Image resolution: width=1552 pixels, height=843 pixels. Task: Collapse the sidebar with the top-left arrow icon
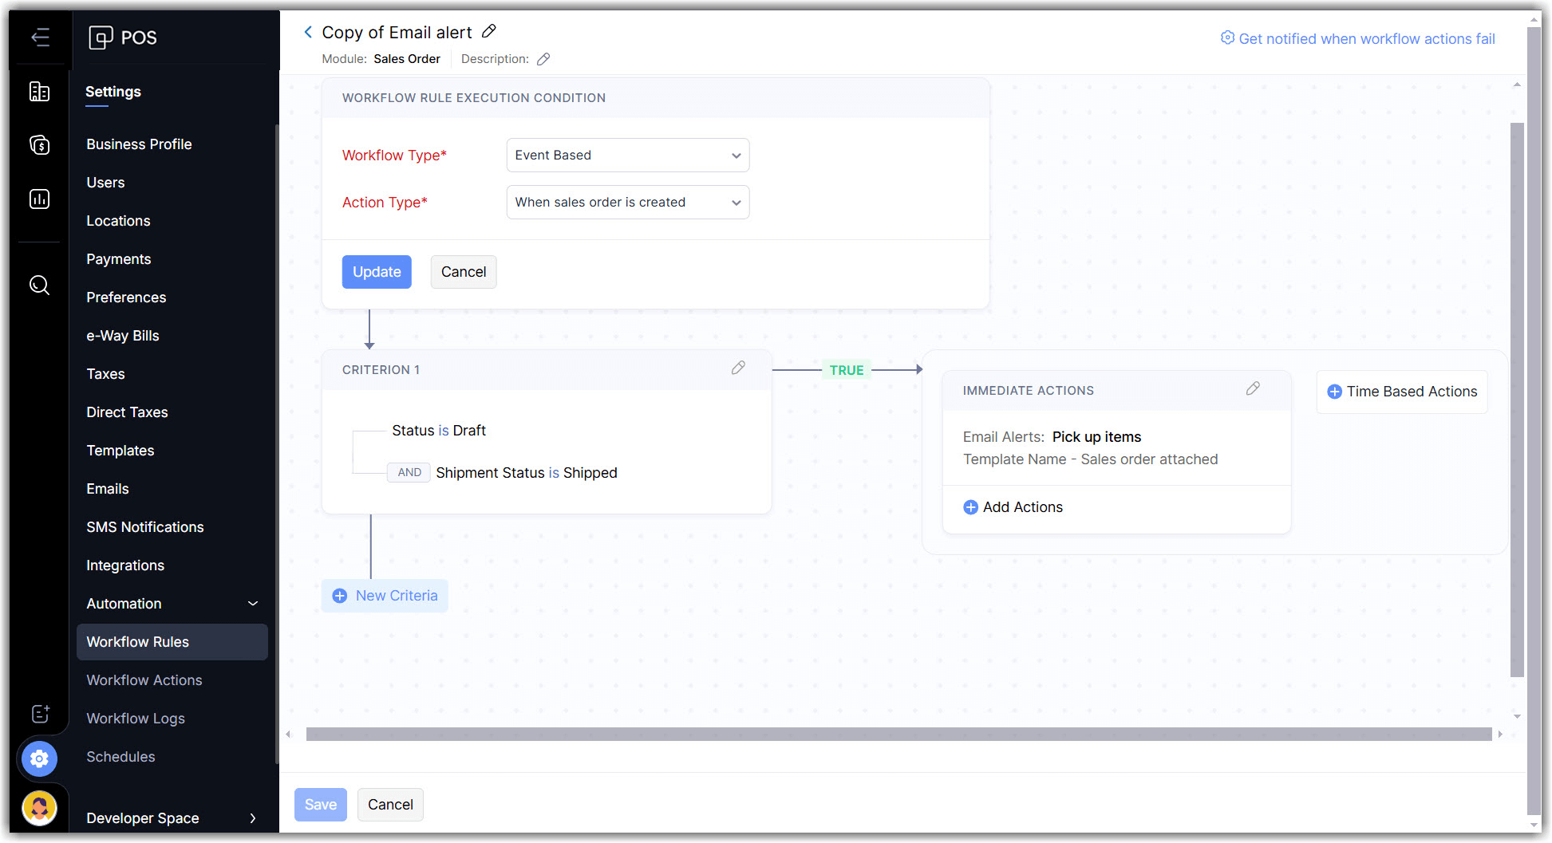[40, 37]
